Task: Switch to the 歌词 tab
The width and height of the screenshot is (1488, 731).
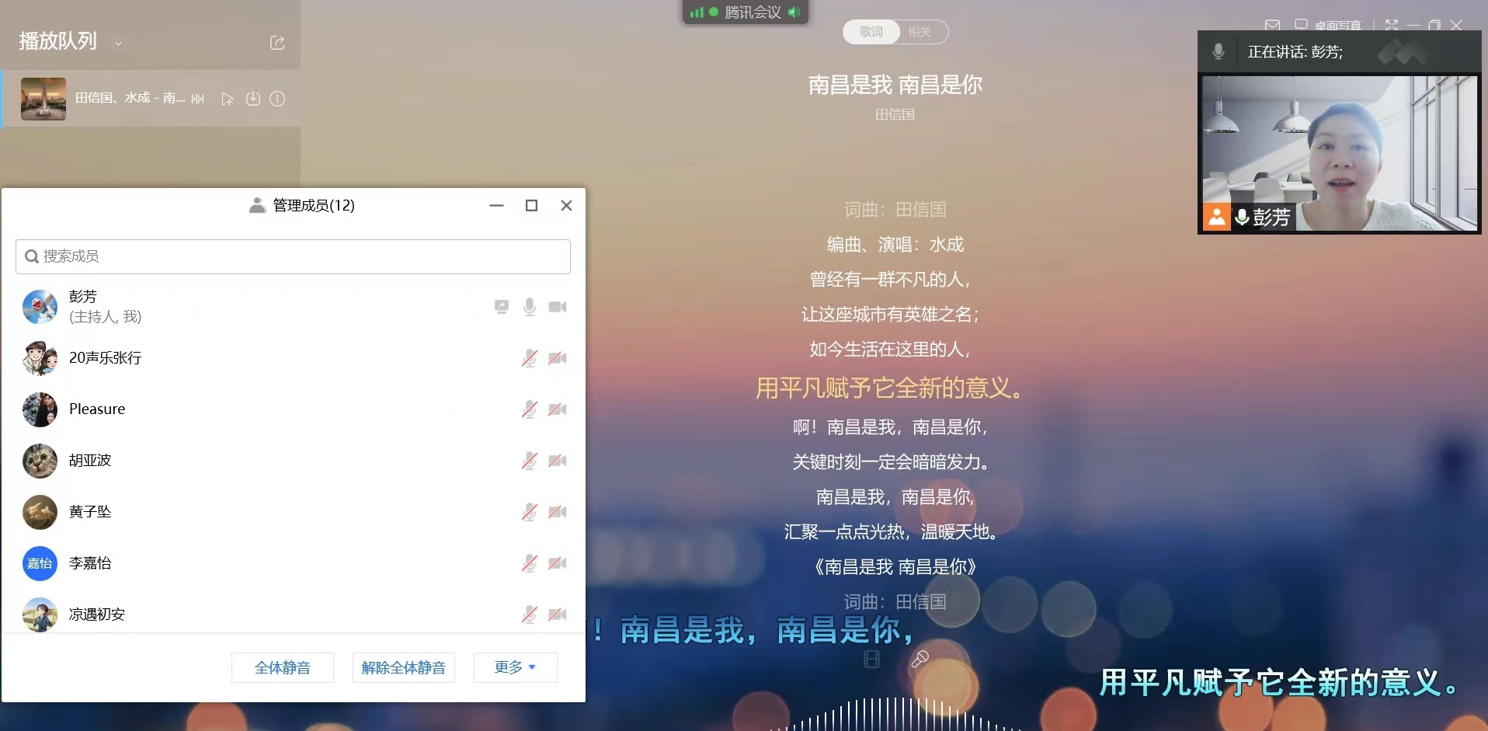Action: click(x=871, y=32)
